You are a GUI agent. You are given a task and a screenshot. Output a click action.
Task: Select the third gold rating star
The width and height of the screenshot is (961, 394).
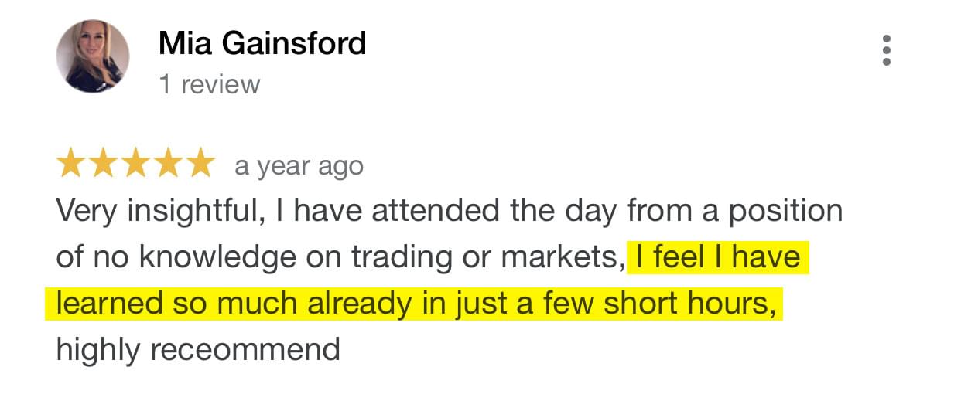[x=135, y=164]
